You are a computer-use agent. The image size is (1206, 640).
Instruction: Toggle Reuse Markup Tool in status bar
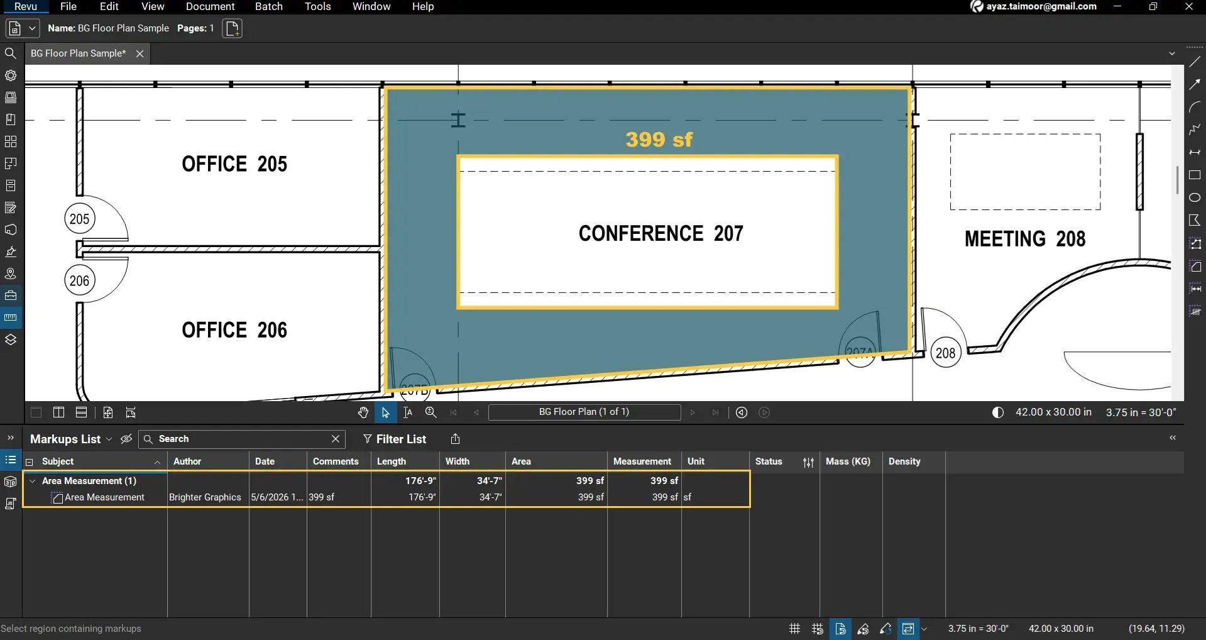885,629
